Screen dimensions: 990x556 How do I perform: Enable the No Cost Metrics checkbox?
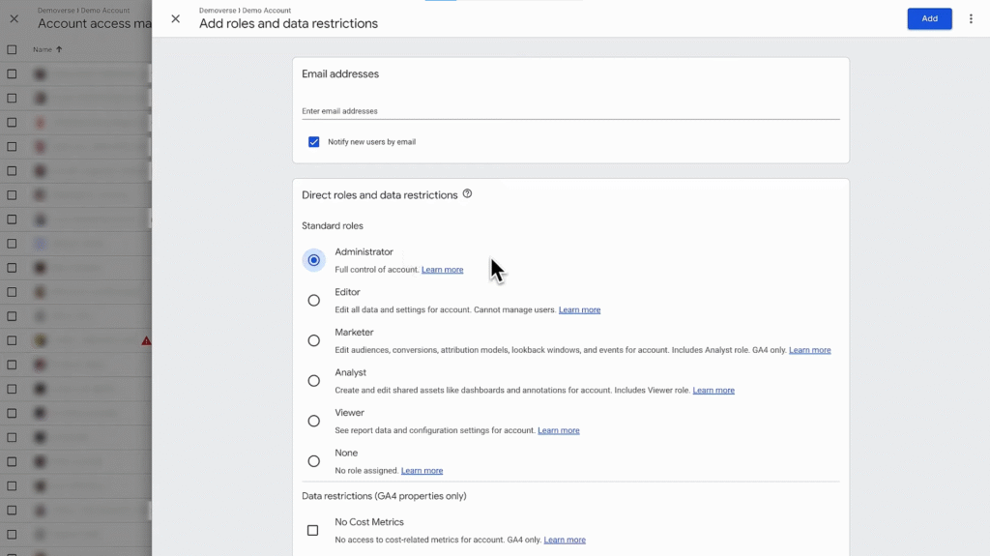coord(312,530)
